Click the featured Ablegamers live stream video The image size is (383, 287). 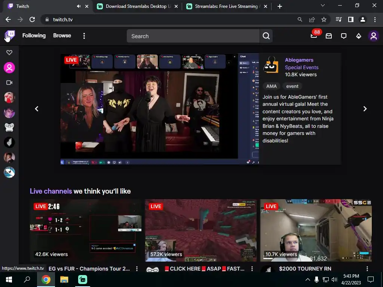(160, 109)
